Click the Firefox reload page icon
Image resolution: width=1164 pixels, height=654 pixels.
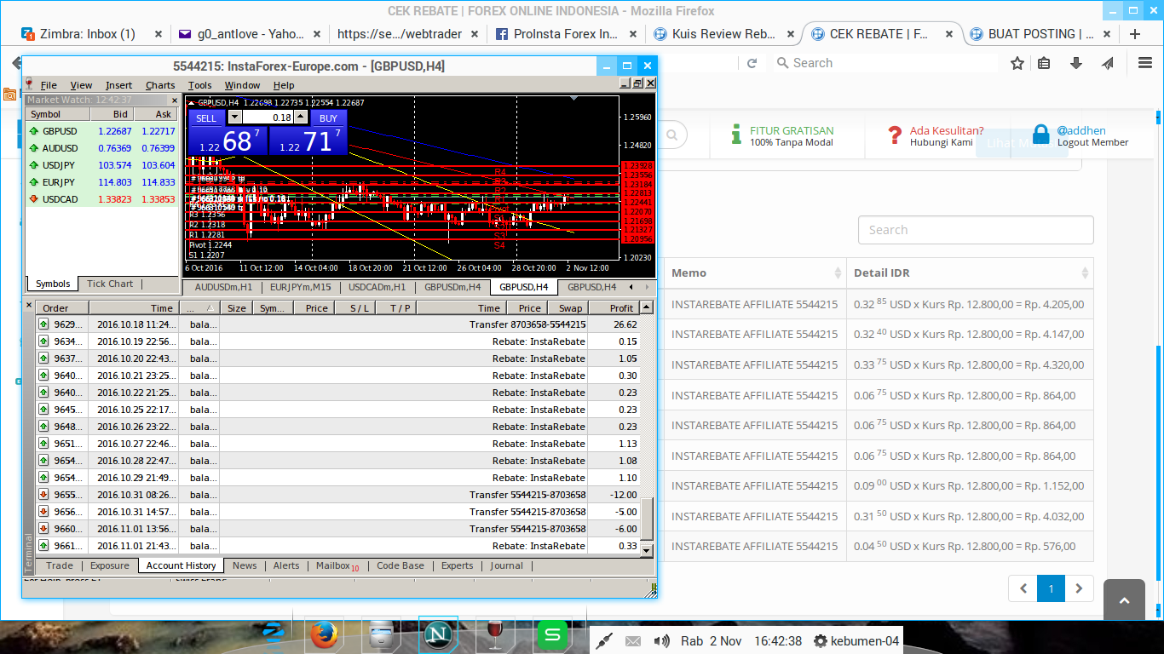[752, 63]
